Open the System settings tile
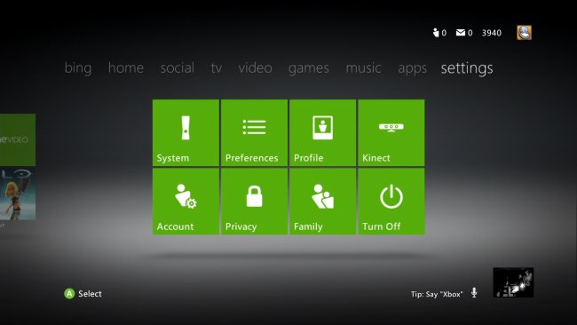Image resolution: width=577 pixels, height=325 pixels. click(x=186, y=132)
